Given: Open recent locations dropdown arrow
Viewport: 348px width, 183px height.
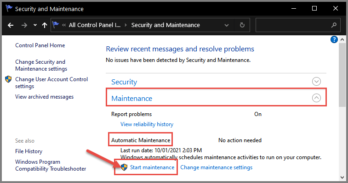Looking at the screenshot, I should [x=35, y=25].
